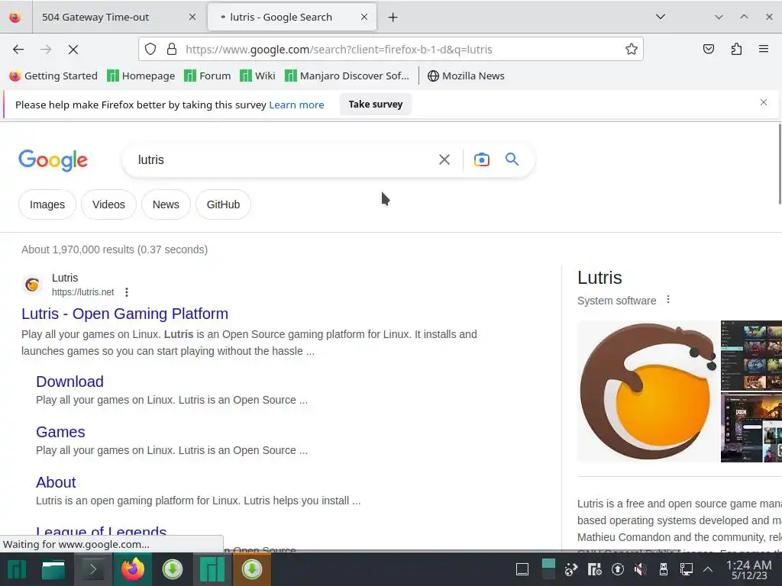Open the Games sitelink
Viewport: 782px width, 586px height.
coord(60,432)
